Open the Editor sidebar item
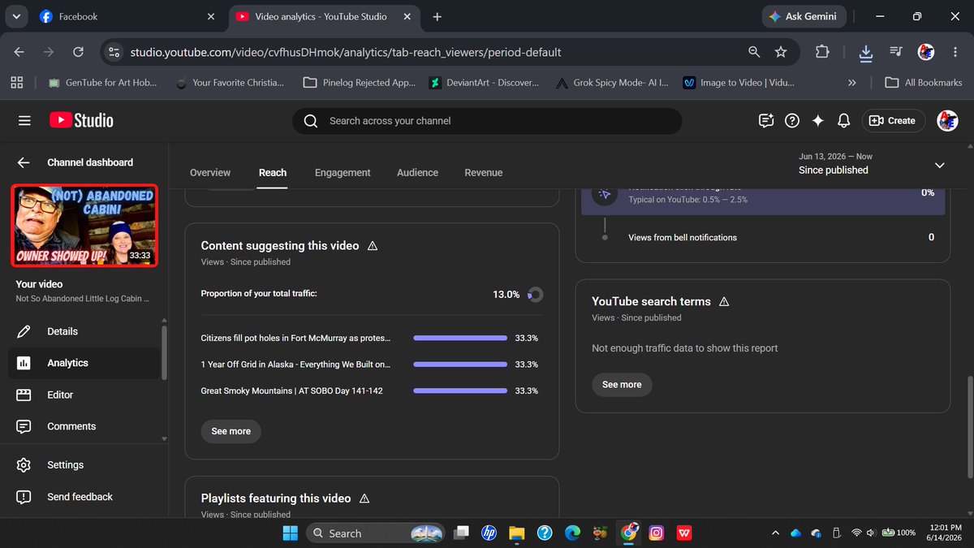The width and height of the screenshot is (974, 548). pyautogui.click(x=85, y=395)
